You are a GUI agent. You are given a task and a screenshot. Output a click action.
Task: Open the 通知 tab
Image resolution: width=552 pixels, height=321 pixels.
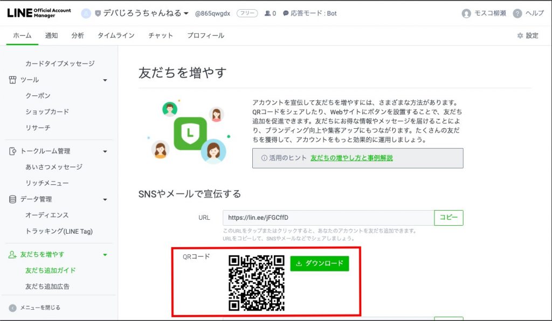pos(51,36)
